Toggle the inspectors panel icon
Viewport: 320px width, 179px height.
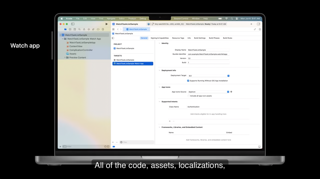coord(259,24)
